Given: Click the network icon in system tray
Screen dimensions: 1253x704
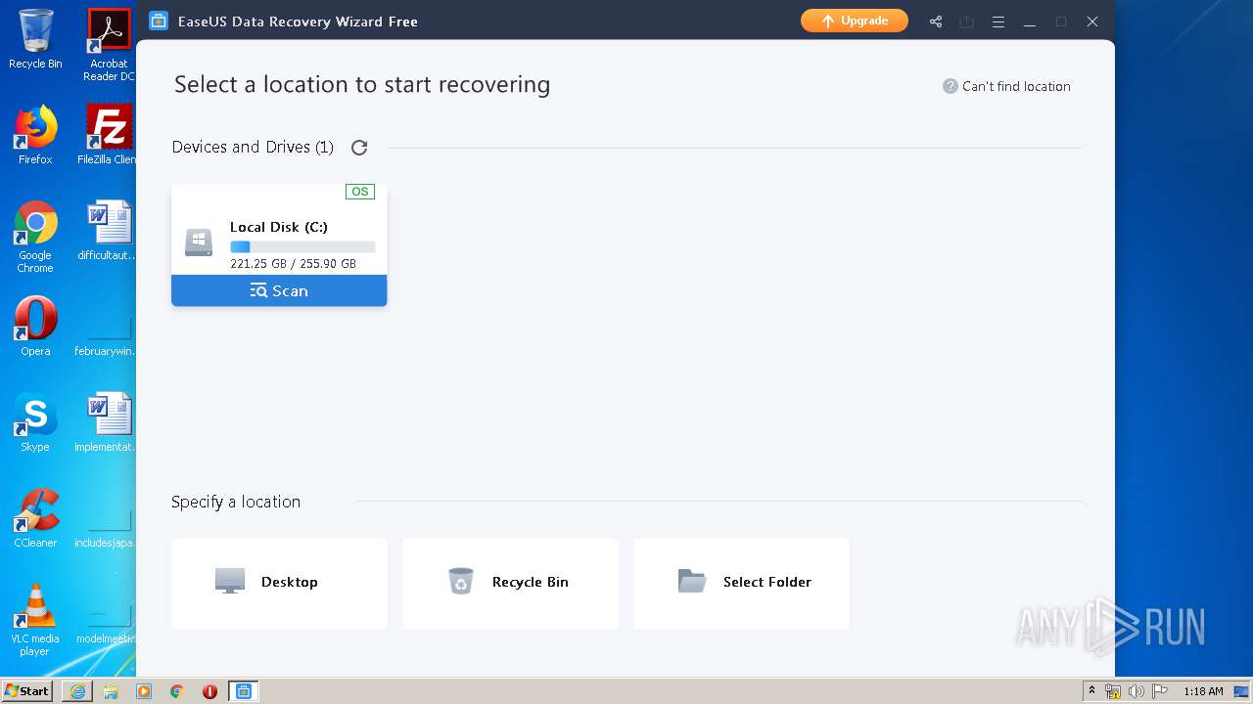Looking at the screenshot, I should pos(1113,691).
